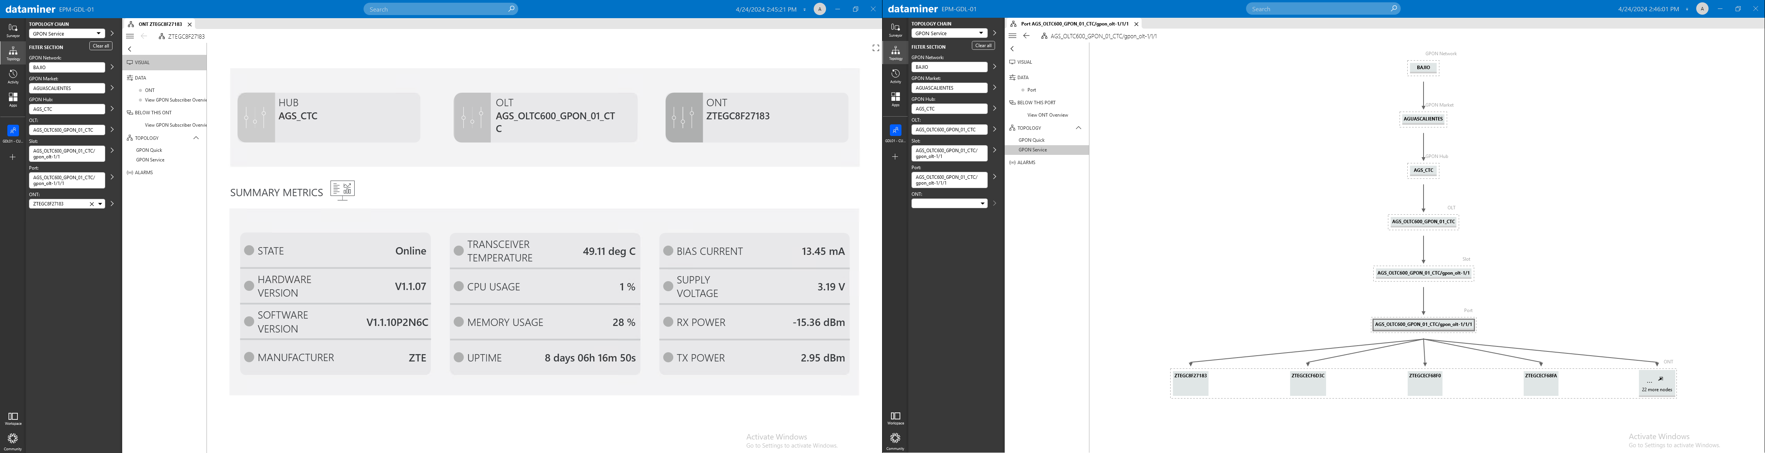The image size is (1765, 453).
Task: Close the Port AGS_OLTC600 tab in right window
Action: 1137,25
